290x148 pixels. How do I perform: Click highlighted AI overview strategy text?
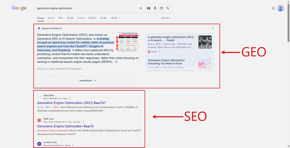76,45
